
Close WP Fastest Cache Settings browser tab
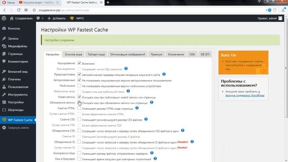click(101, 3)
